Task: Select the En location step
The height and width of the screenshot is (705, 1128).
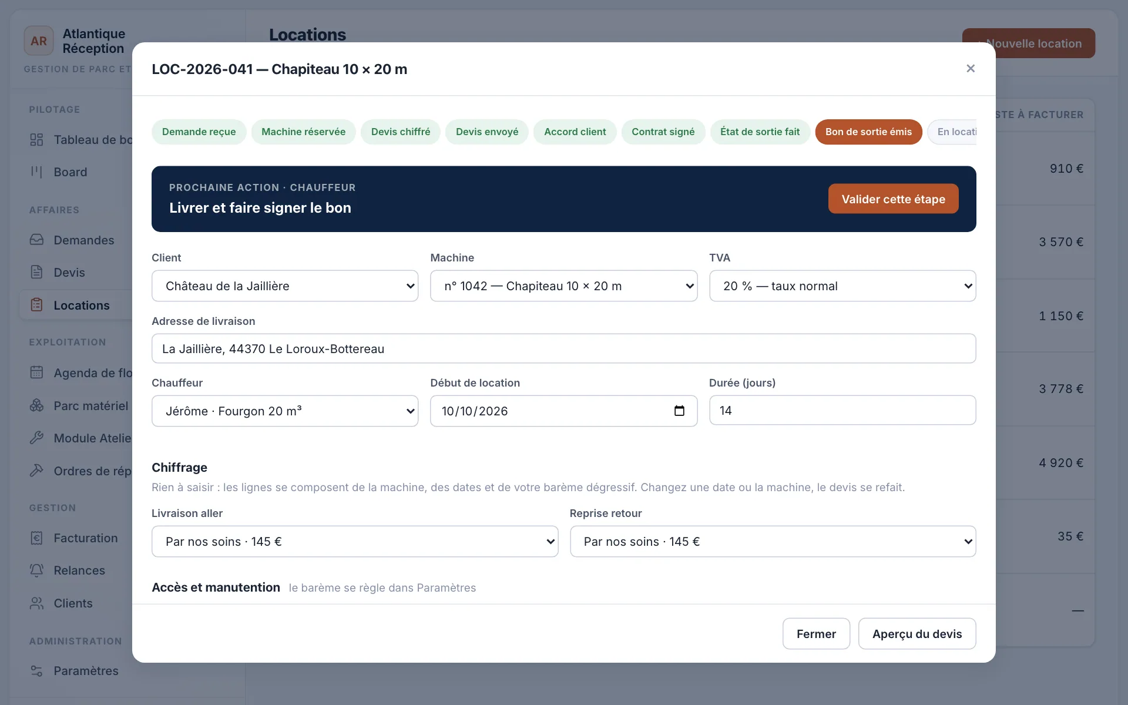Action: point(953,132)
